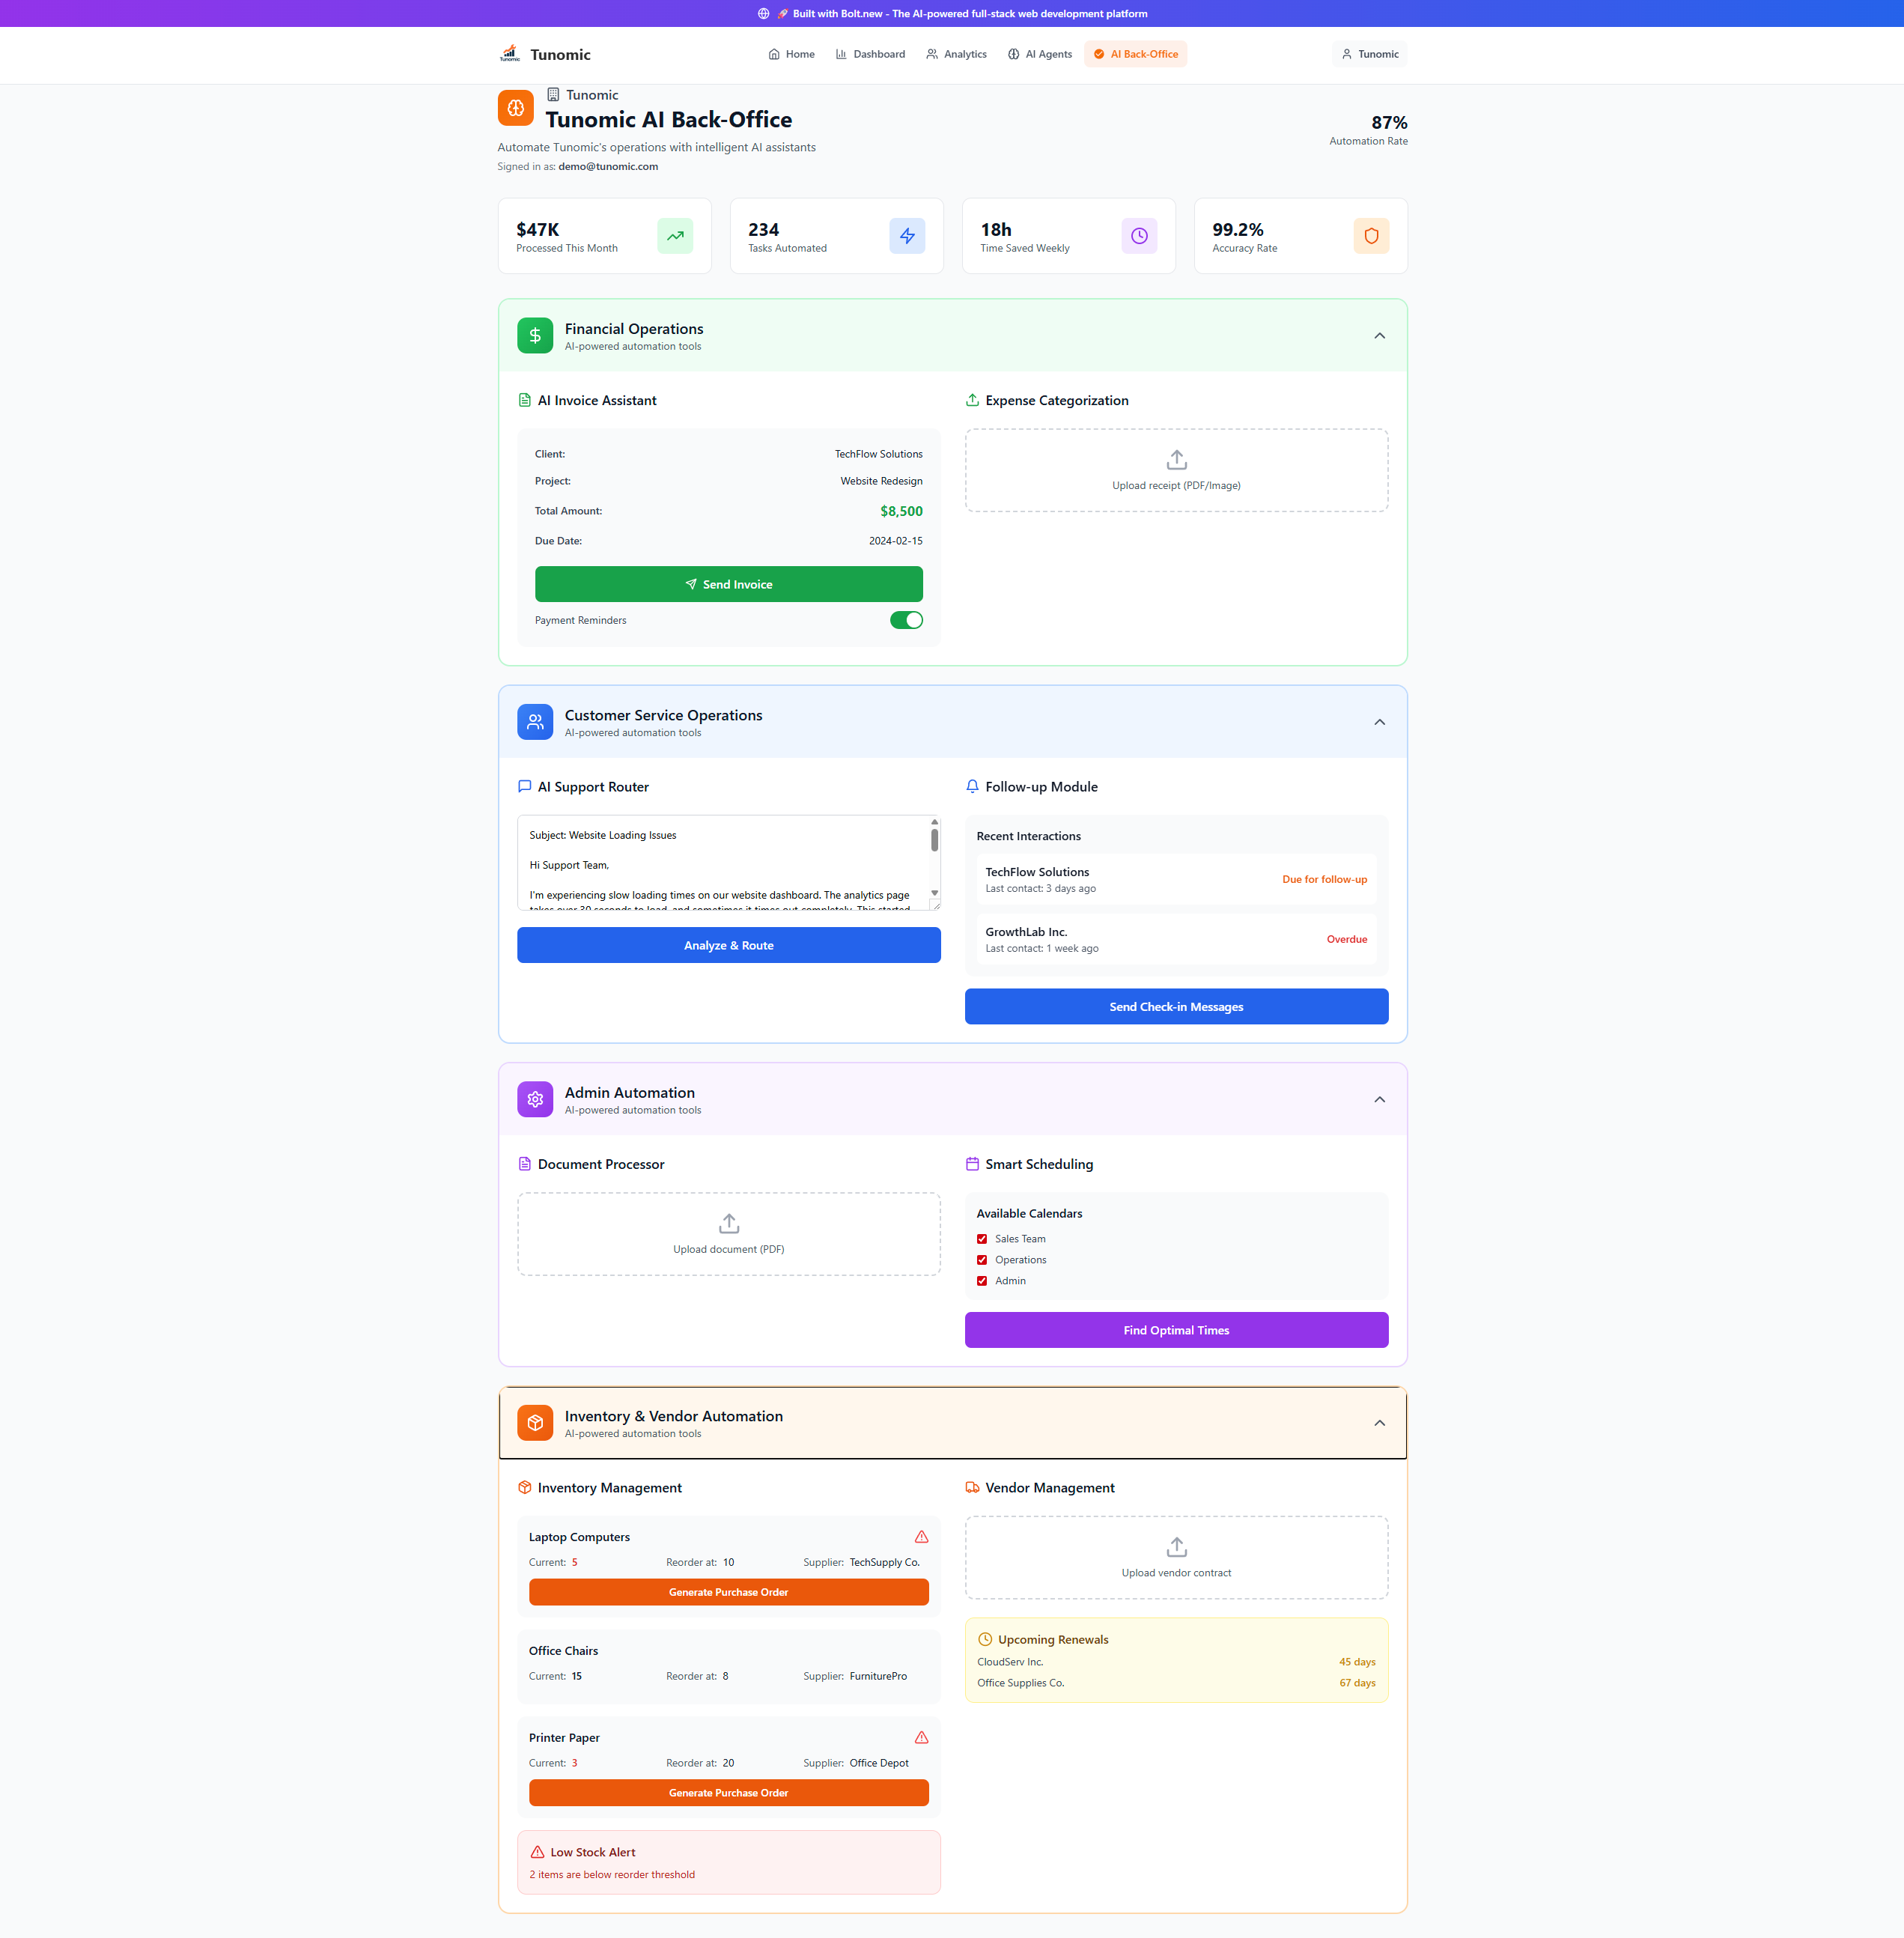
Task: Collapse the Financial Operations section
Action: [x=1379, y=336]
